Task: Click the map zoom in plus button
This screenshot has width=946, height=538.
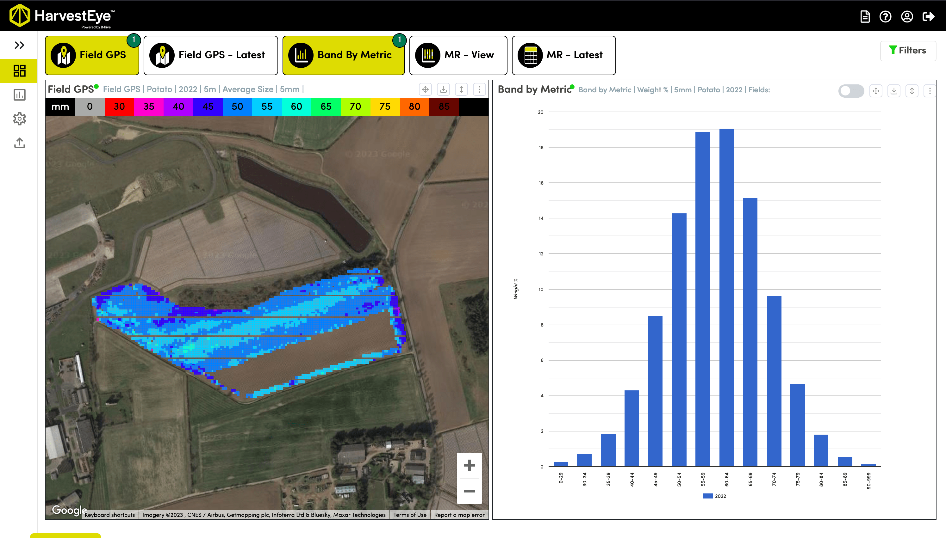Action: (469, 465)
